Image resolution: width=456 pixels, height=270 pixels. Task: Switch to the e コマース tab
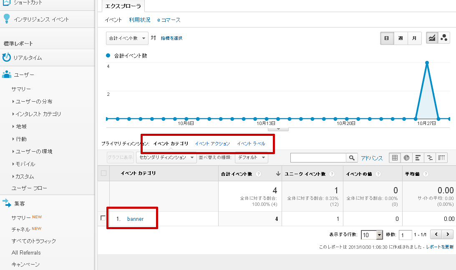(169, 20)
